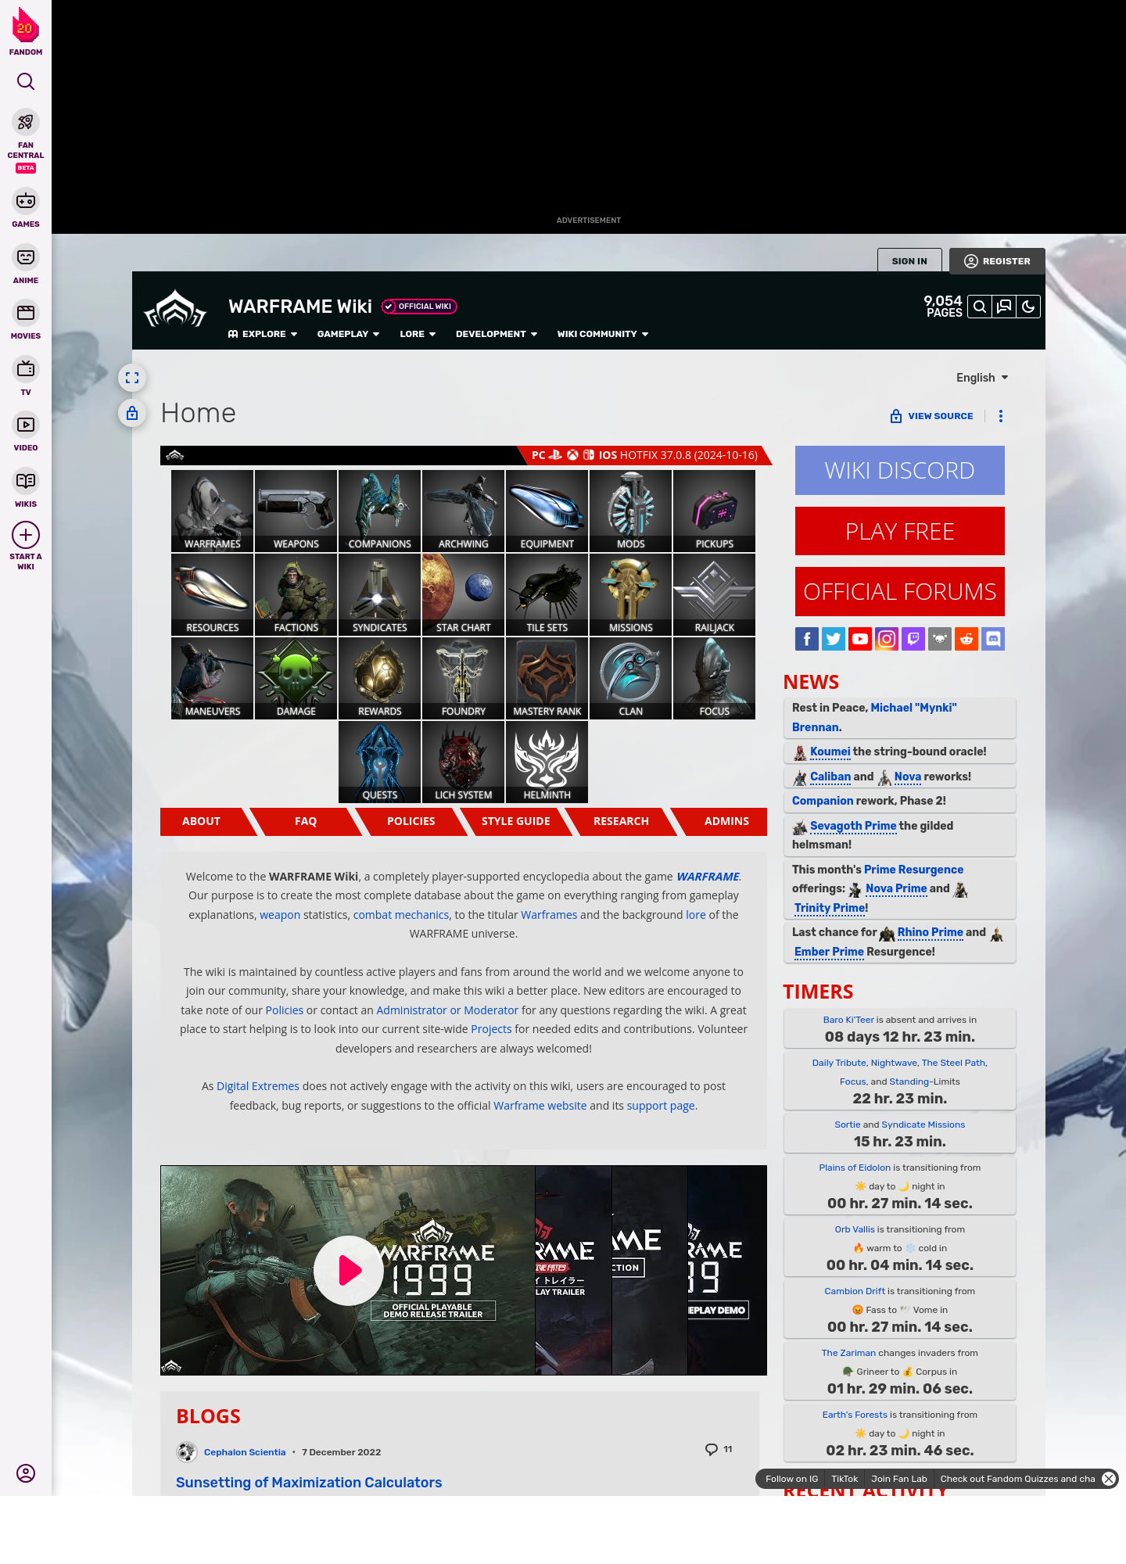
Task: Open Fan Central beta section
Action: pos(26,141)
